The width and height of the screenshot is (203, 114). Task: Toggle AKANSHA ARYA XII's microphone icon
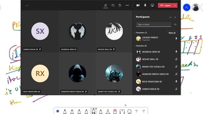176,52
